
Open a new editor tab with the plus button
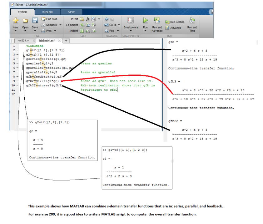point(66,41)
